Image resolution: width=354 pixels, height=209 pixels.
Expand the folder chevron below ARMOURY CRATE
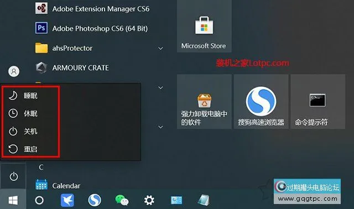pyautogui.click(x=160, y=87)
